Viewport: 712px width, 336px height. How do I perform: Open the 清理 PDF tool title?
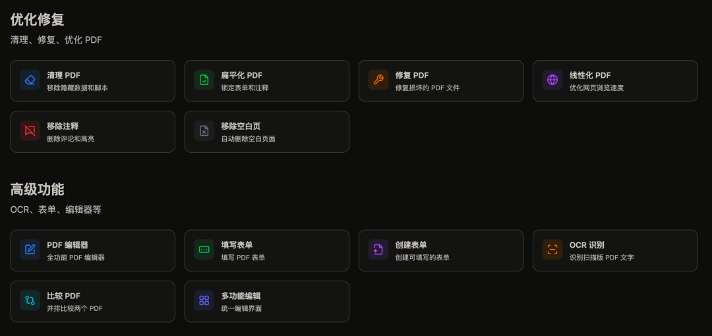(x=63, y=75)
